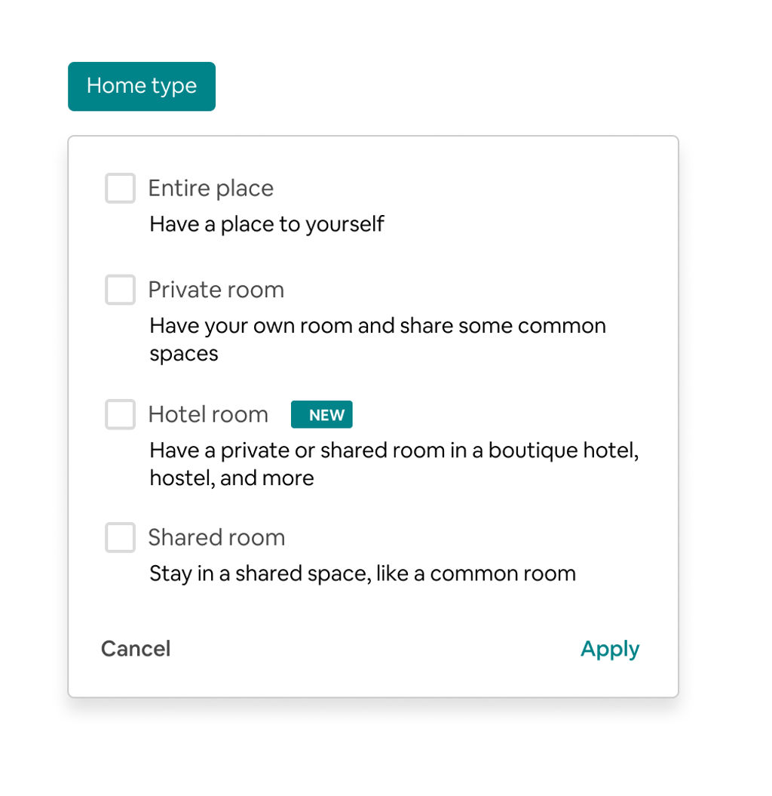Click description under Shared room option

362,573
